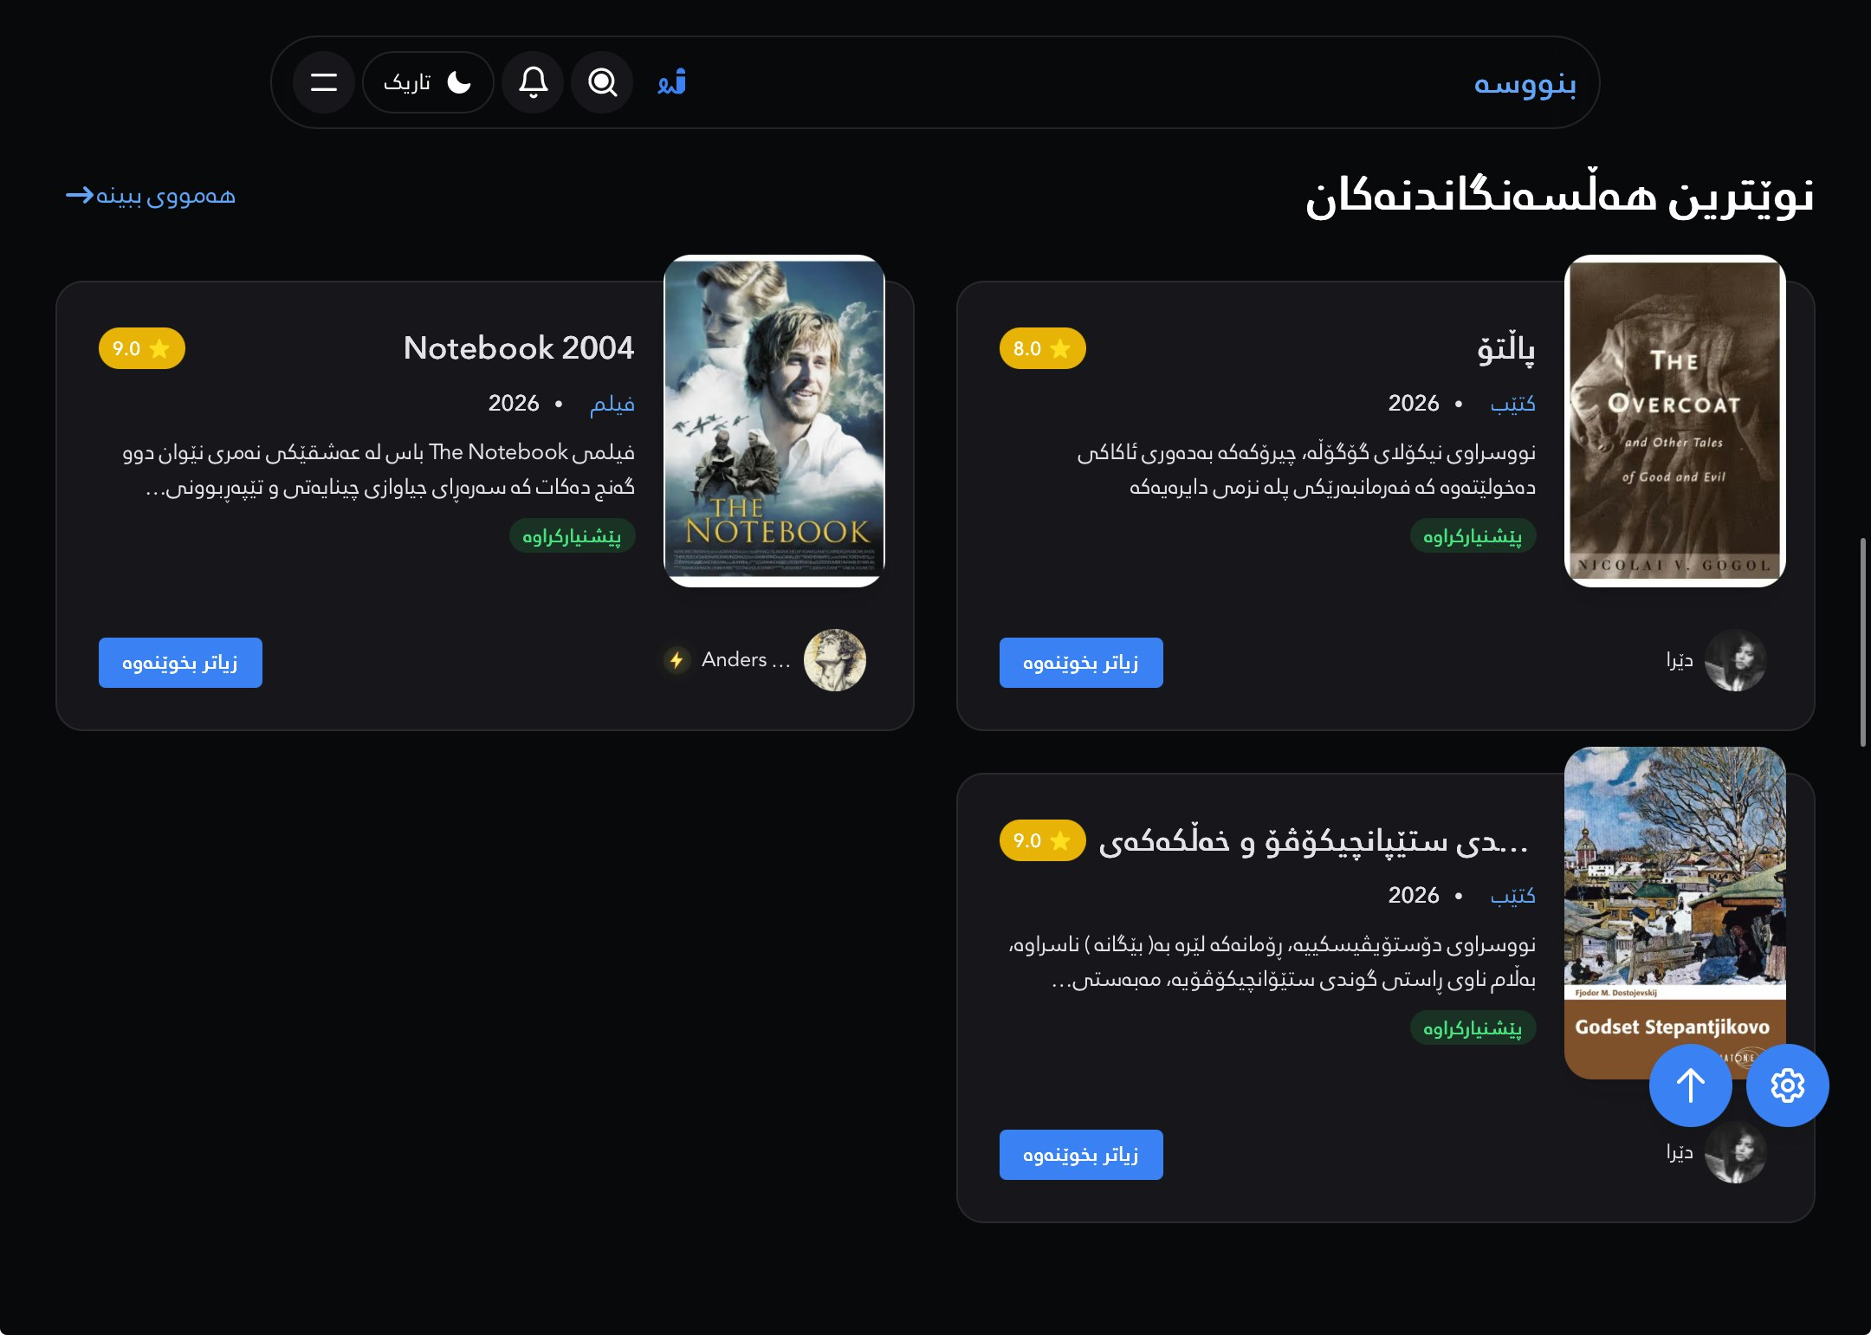Click the پێشنیارکراوە tag on the Overcoat card
Screen dimensions: 1871x1335
pyautogui.click(x=1473, y=536)
